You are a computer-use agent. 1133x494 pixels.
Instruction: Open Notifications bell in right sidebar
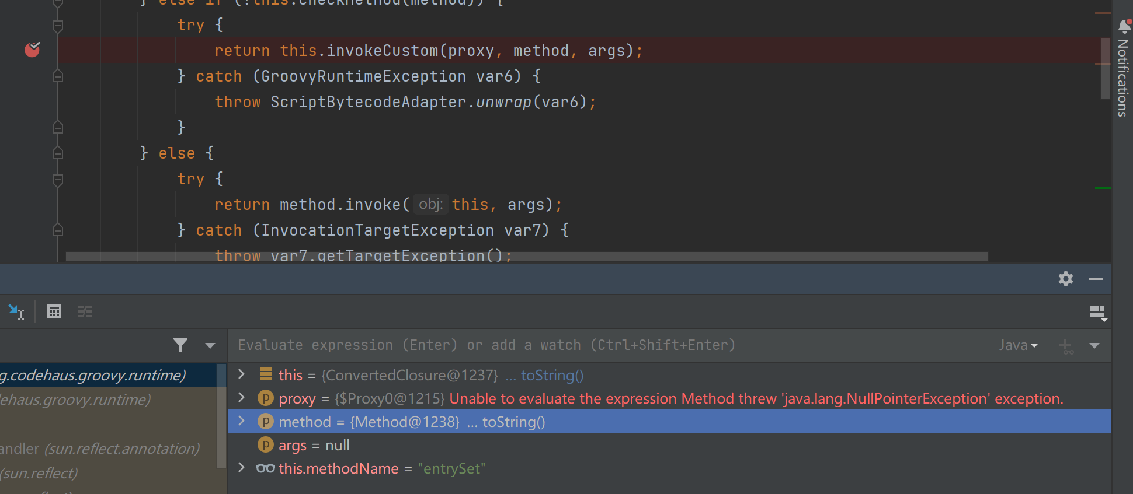click(x=1124, y=26)
